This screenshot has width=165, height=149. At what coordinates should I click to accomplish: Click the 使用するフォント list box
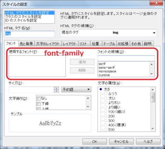[37, 66]
